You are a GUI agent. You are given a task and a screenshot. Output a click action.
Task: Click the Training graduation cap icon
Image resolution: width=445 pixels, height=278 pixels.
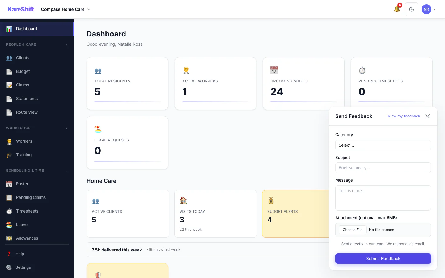(x=9, y=155)
